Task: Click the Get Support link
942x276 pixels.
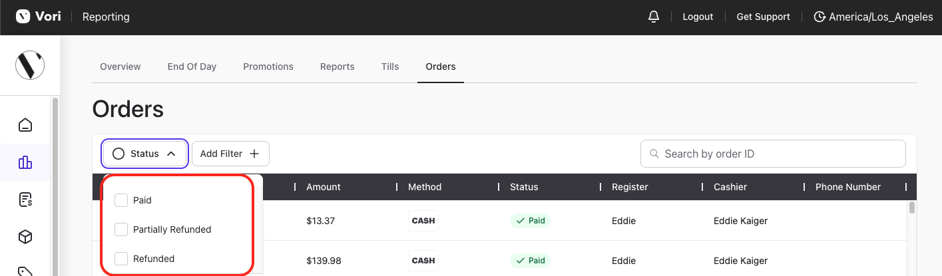Action: click(x=763, y=17)
